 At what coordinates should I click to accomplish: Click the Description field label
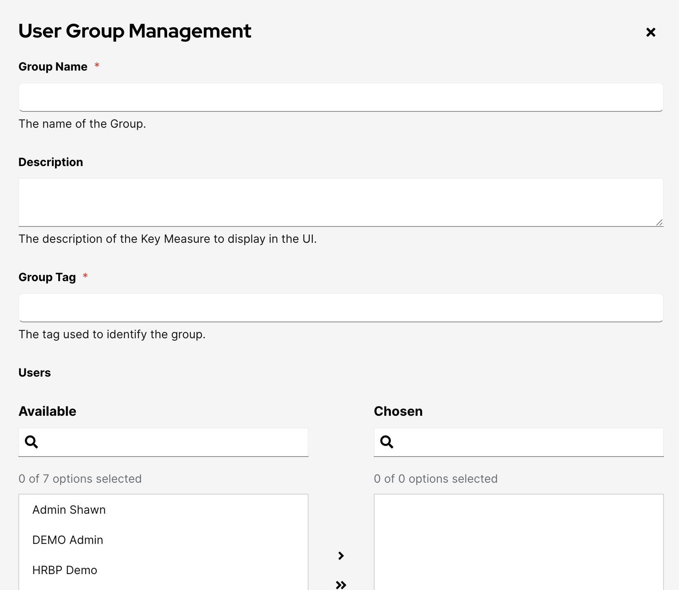point(51,162)
